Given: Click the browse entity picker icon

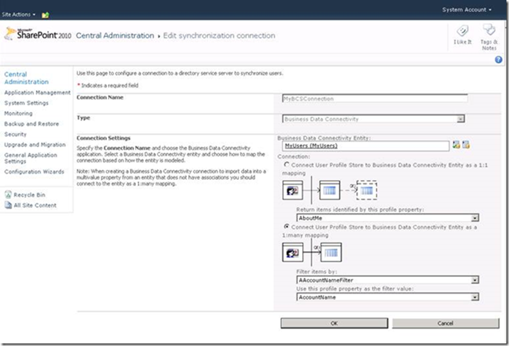Looking at the screenshot, I should (x=466, y=145).
